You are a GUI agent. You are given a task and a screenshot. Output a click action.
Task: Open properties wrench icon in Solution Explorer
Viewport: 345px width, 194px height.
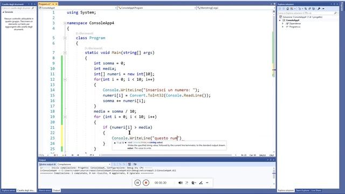(x=319, y=9)
